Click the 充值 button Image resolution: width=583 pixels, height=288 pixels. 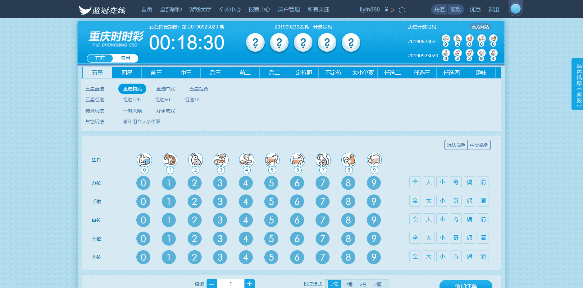[439, 10]
